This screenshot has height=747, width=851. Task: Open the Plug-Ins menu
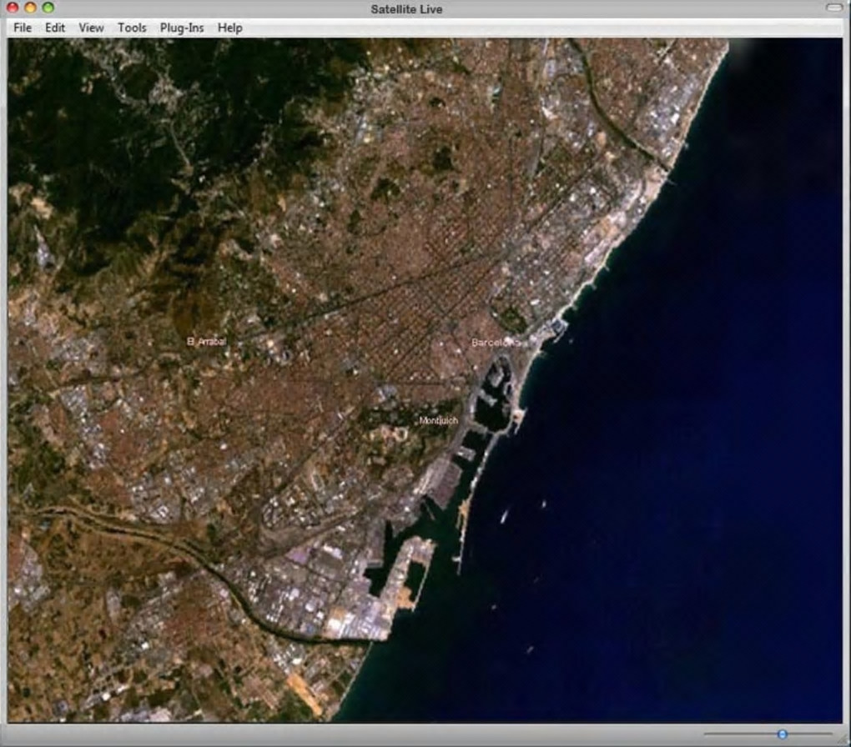tap(182, 28)
